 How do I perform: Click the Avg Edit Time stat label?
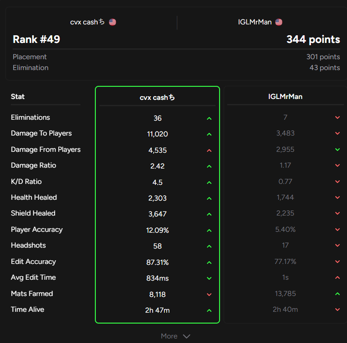(x=33, y=277)
